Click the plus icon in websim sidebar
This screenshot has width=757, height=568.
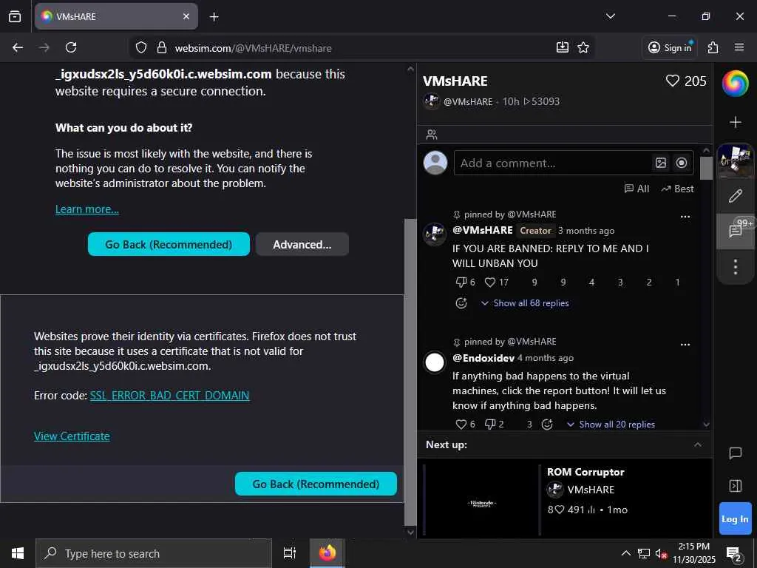click(736, 122)
